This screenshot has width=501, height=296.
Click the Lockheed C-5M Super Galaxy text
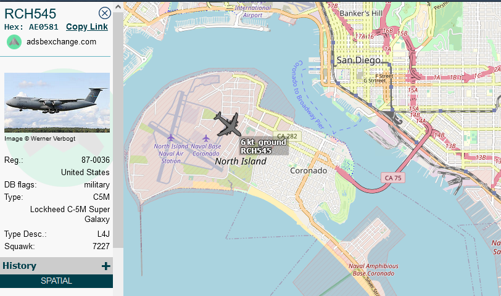coord(70,214)
